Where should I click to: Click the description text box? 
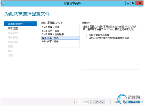pos(111,47)
